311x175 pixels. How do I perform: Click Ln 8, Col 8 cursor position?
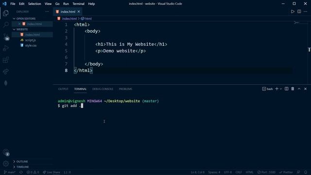[198, 172]
